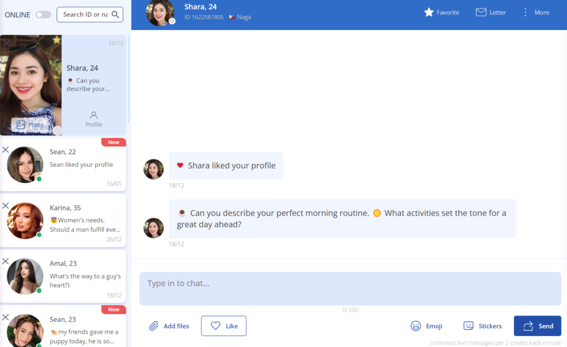Open the Stickers panel
Screen dimensions: 567x347
coord(482,326)
